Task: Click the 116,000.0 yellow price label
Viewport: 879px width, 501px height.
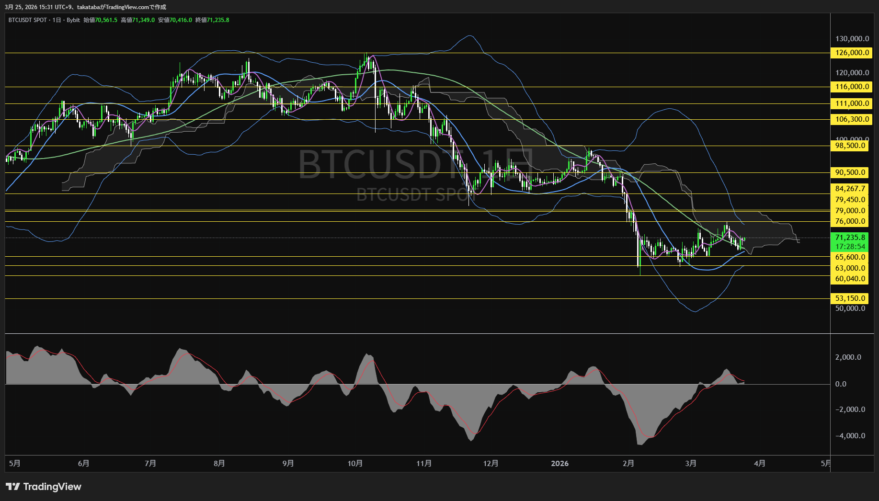Action: pos(852,87)
